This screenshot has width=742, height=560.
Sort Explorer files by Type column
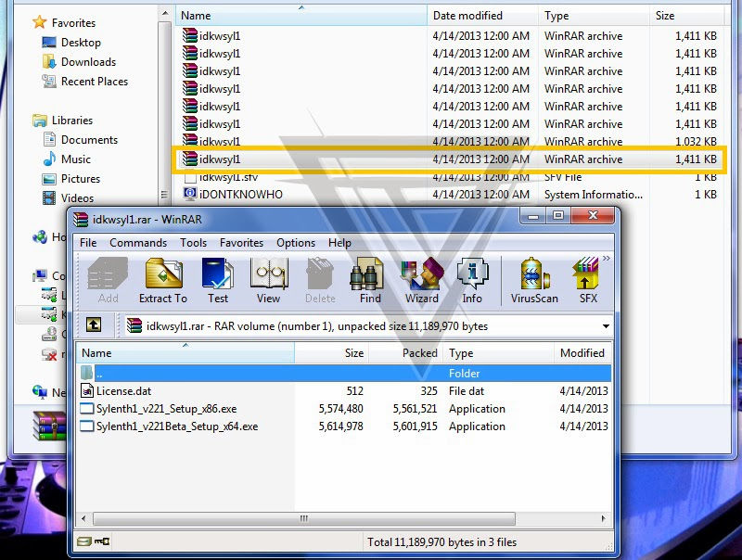[594, 16]
